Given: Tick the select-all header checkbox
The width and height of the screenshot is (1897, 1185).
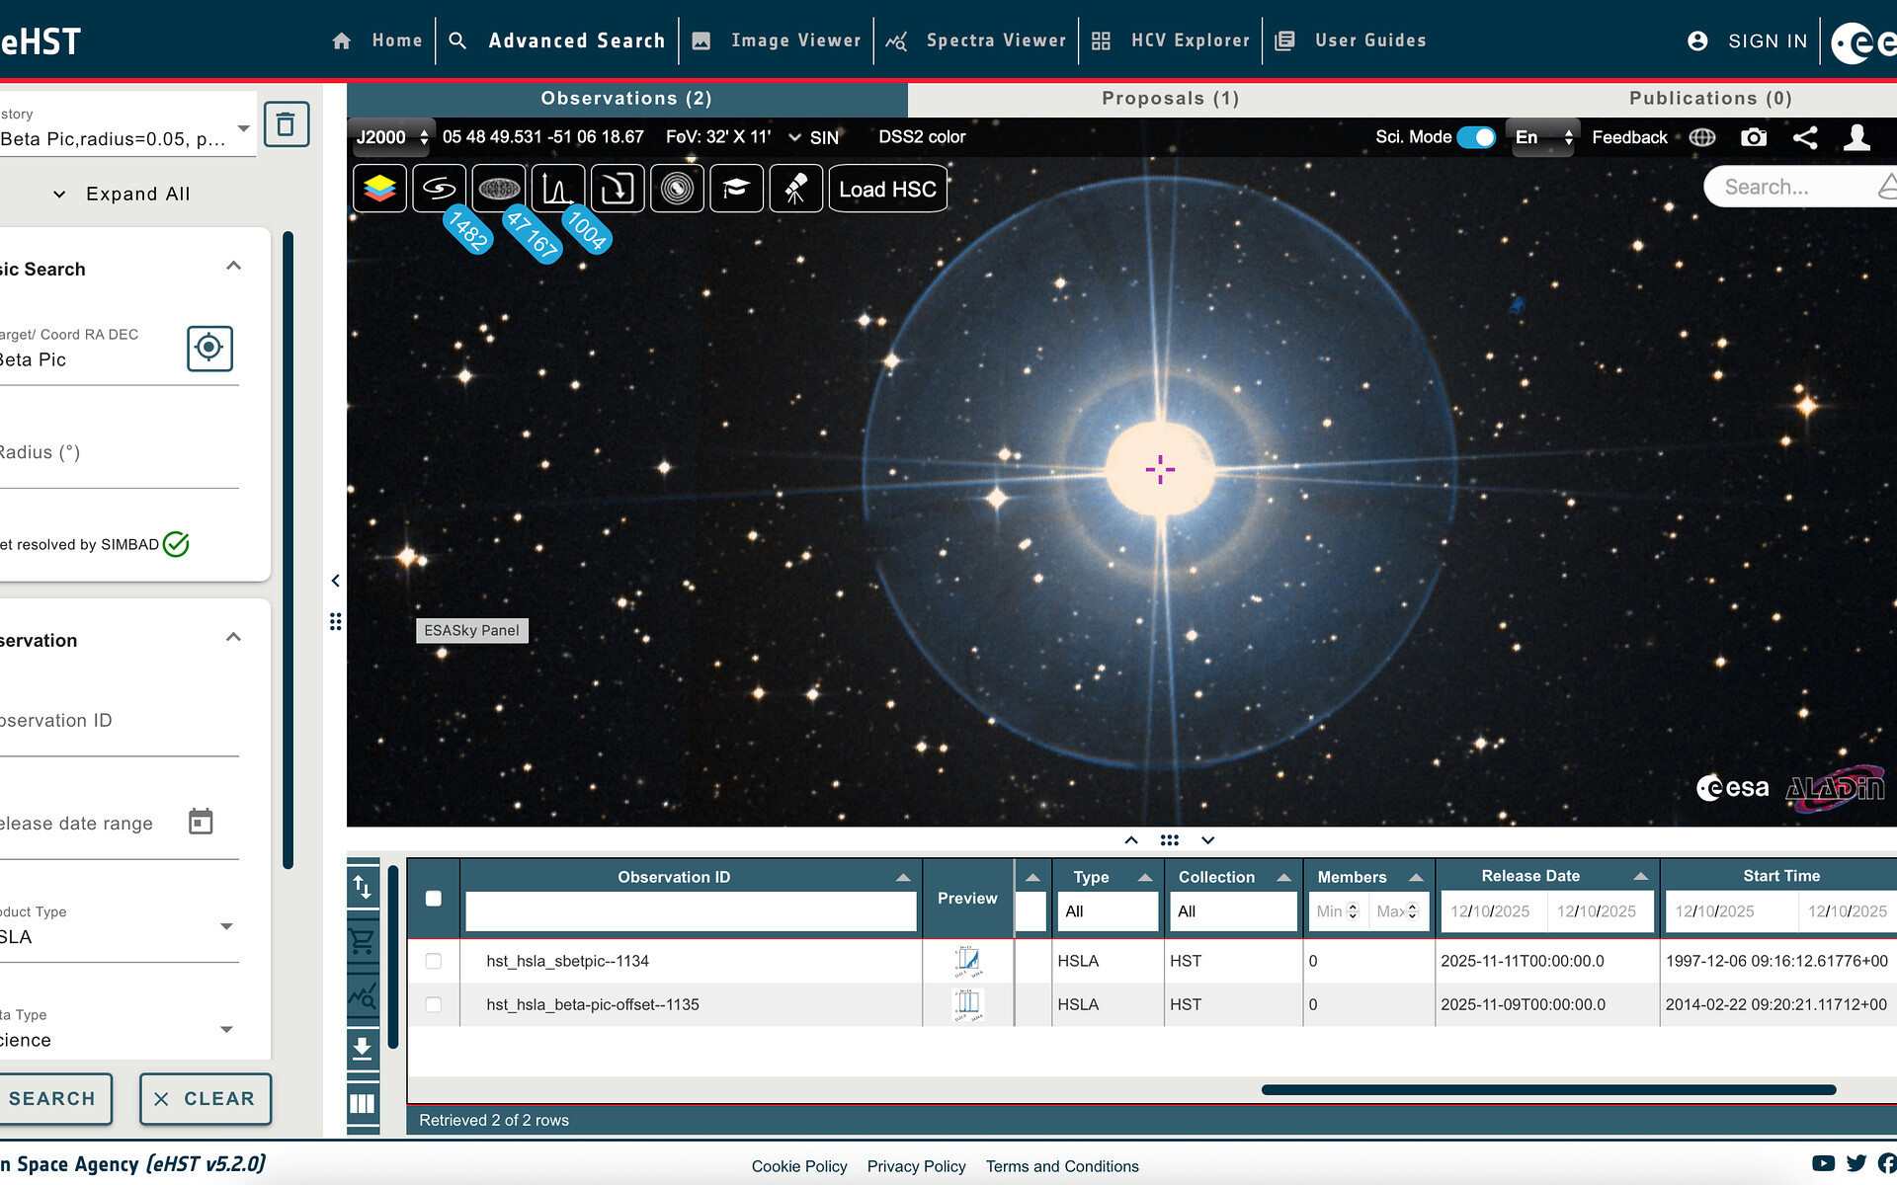Looking at the screenshot, I should (x=433, y=898).
